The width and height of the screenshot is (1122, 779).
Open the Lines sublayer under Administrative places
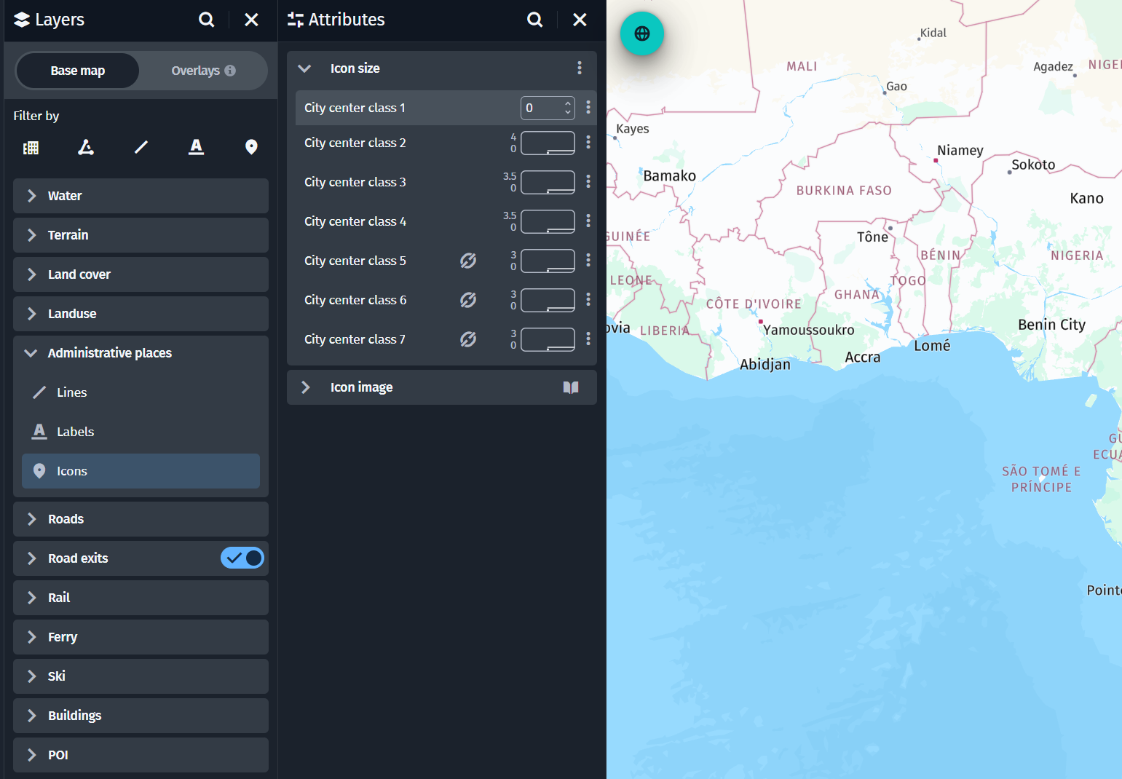click(71, 392)
